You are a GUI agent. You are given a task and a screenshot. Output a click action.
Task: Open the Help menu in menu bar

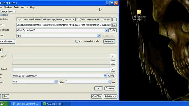tap(32, 7)
